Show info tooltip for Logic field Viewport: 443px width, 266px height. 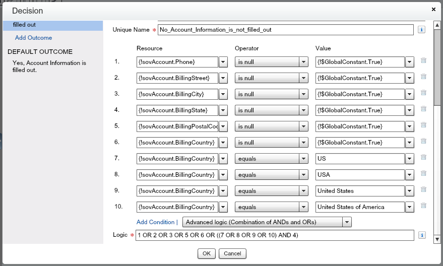click(x=422, y=235)
